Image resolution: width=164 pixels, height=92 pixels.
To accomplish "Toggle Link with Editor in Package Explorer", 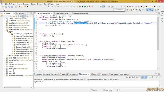I will [24, 16].
